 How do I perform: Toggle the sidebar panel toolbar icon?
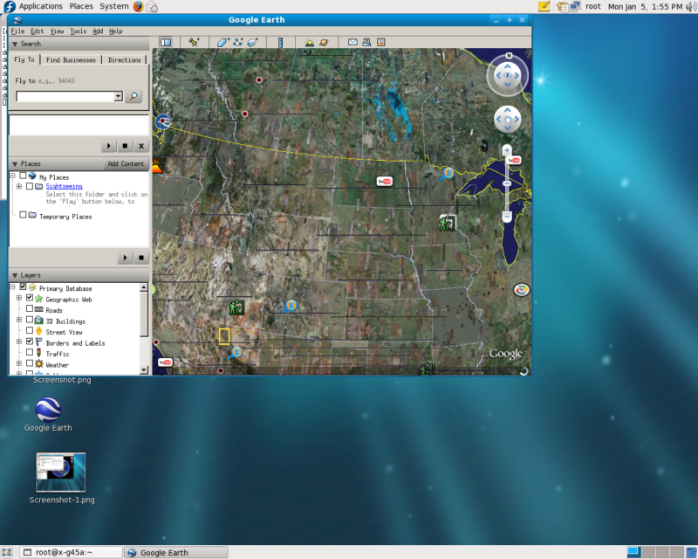coord(165,42)
